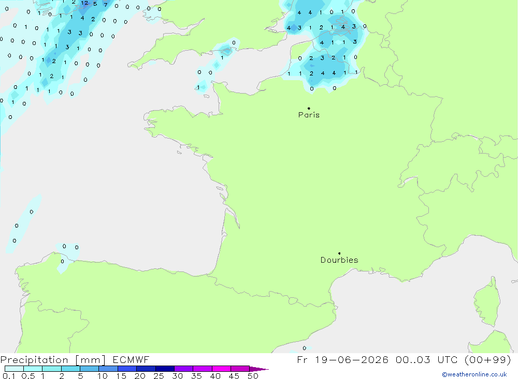Pick the 5–10 mm legend color box
This screenshot has height=379, width=518.
(90, 369)
